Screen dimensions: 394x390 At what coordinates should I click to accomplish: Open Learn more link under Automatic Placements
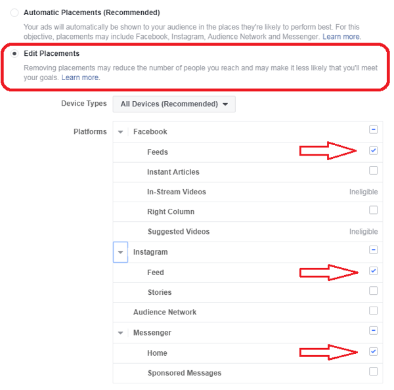pyautogui.click(x=341, y=37)
